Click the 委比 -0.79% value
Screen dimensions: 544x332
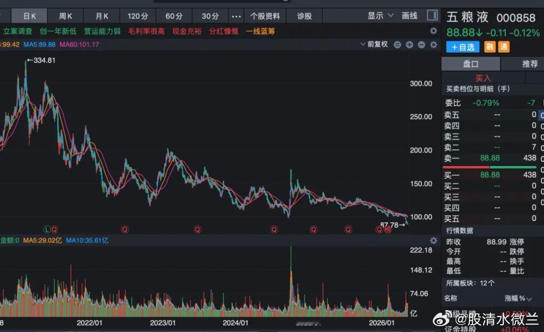pyautogui.click(x=486, y=103)
